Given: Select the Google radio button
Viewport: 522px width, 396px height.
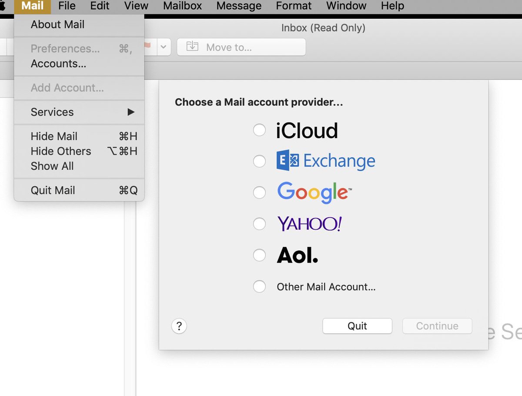Looking at the screenshot, I should (259, 192).
